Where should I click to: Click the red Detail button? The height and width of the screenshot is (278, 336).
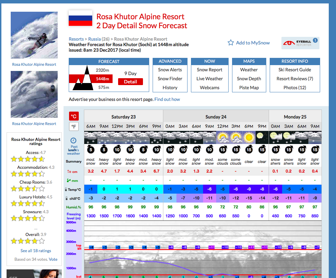tap(130, 82)
